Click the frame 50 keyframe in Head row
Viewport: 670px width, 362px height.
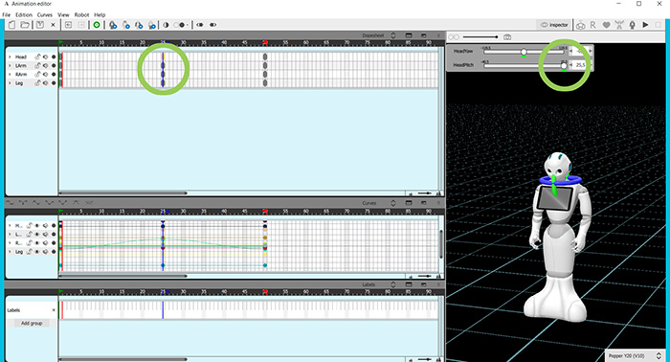pos(265,57)
